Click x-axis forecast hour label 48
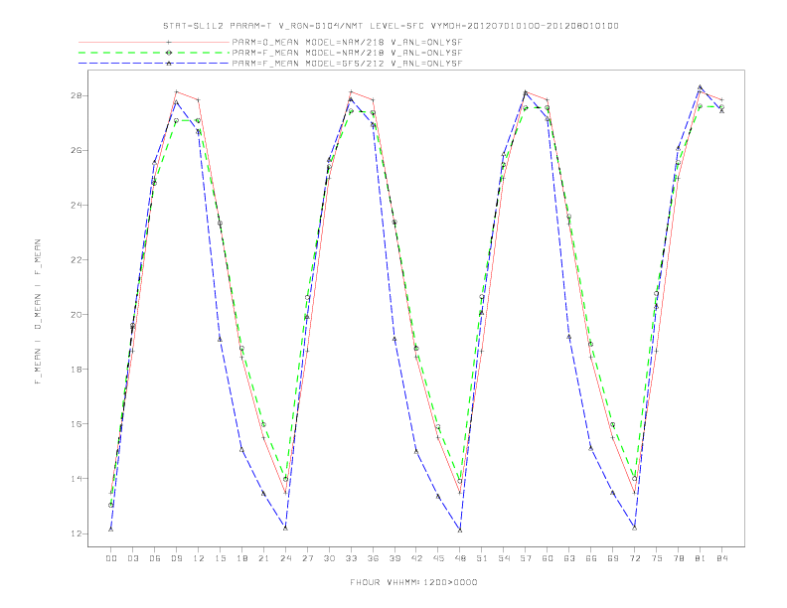Viewport: 787px width, 608px height. [460, 558]
